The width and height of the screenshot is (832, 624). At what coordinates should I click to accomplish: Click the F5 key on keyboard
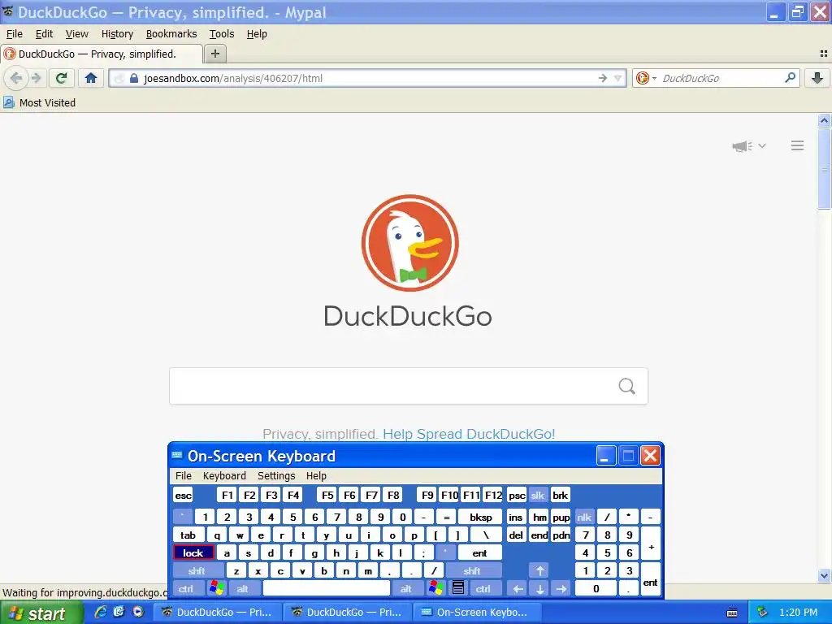pos(327,496)
